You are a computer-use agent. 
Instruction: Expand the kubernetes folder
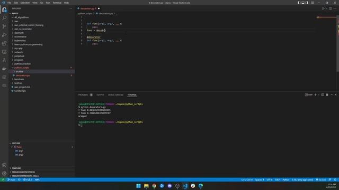click(20, 41)
